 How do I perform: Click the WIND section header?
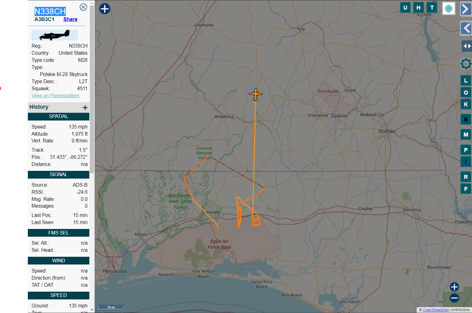coord(58,261)
